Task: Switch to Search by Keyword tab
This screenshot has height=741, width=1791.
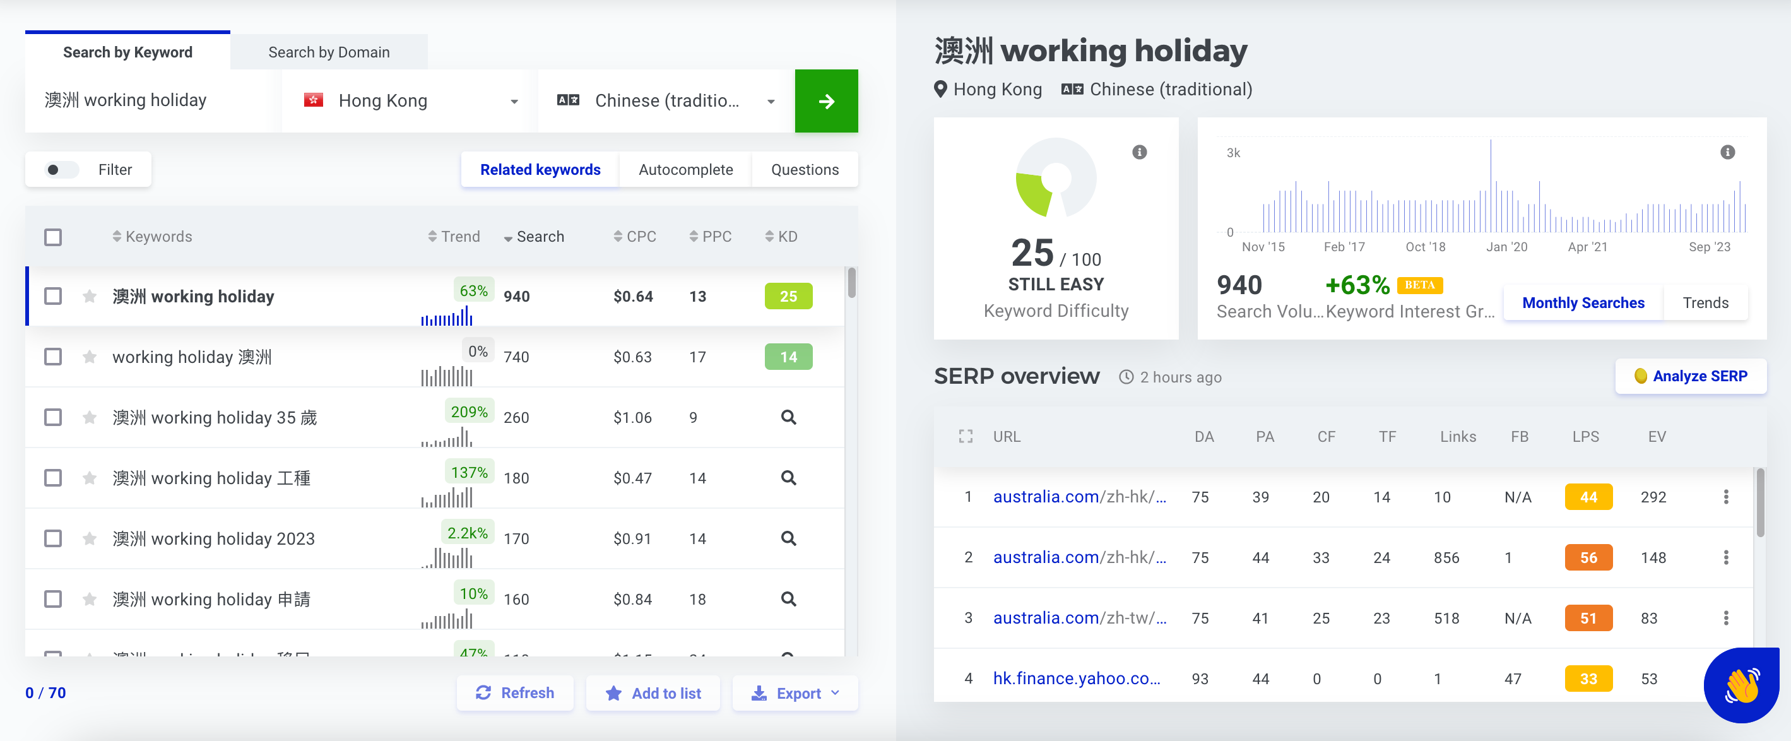Action: pos(128,52)
